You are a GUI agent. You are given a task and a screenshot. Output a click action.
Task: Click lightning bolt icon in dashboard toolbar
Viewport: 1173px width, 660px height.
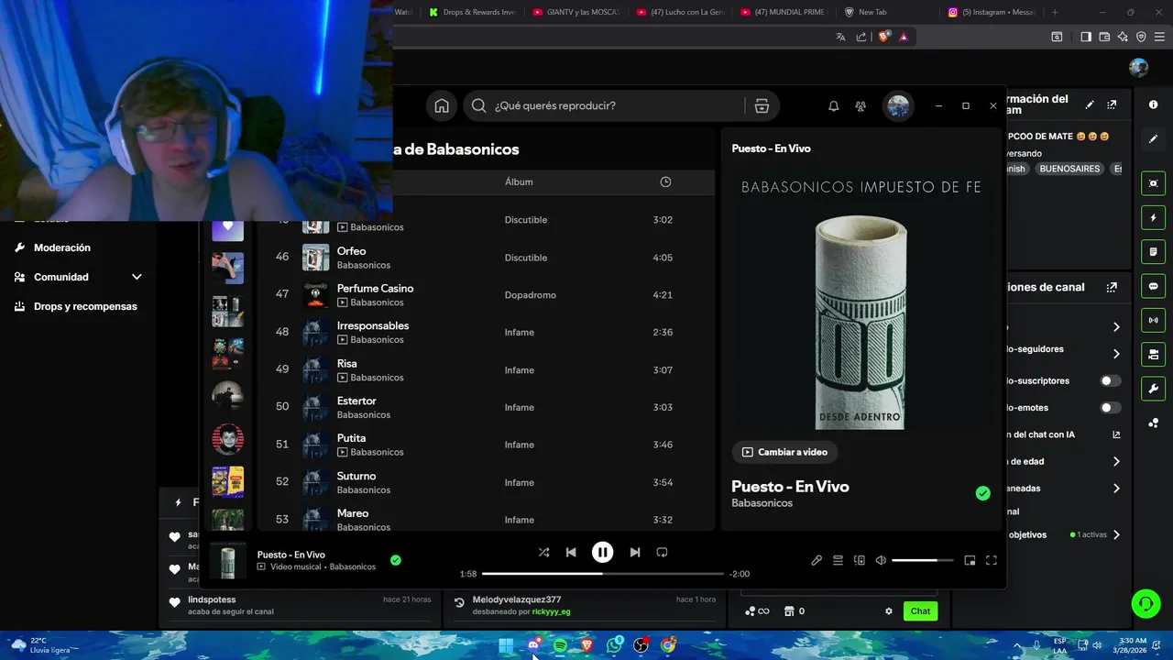(1153, 218)
